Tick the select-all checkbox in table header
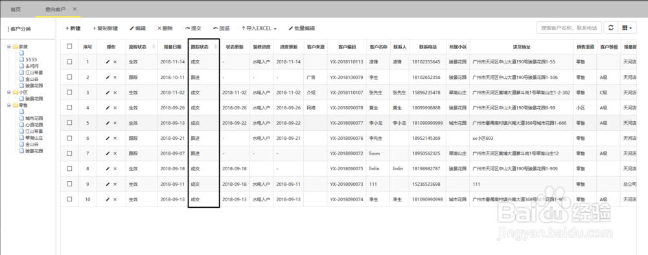The width and height of the screenshot is (648, 255). click(x=69, y=46)
